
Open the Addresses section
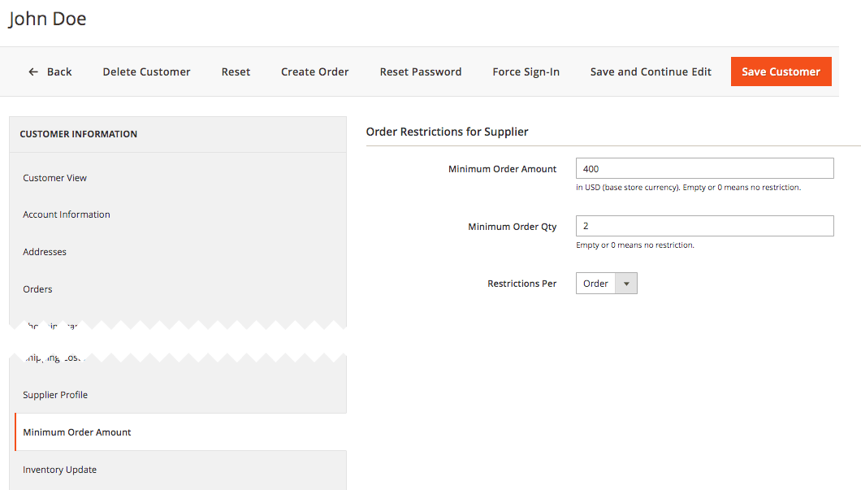tap(45, 252)
